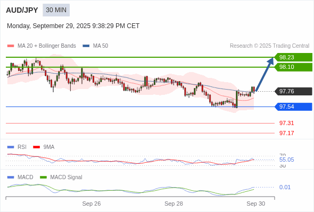Click the blue upward forecast arrow head
Screen dimensions: 314x212
[271, 61]
